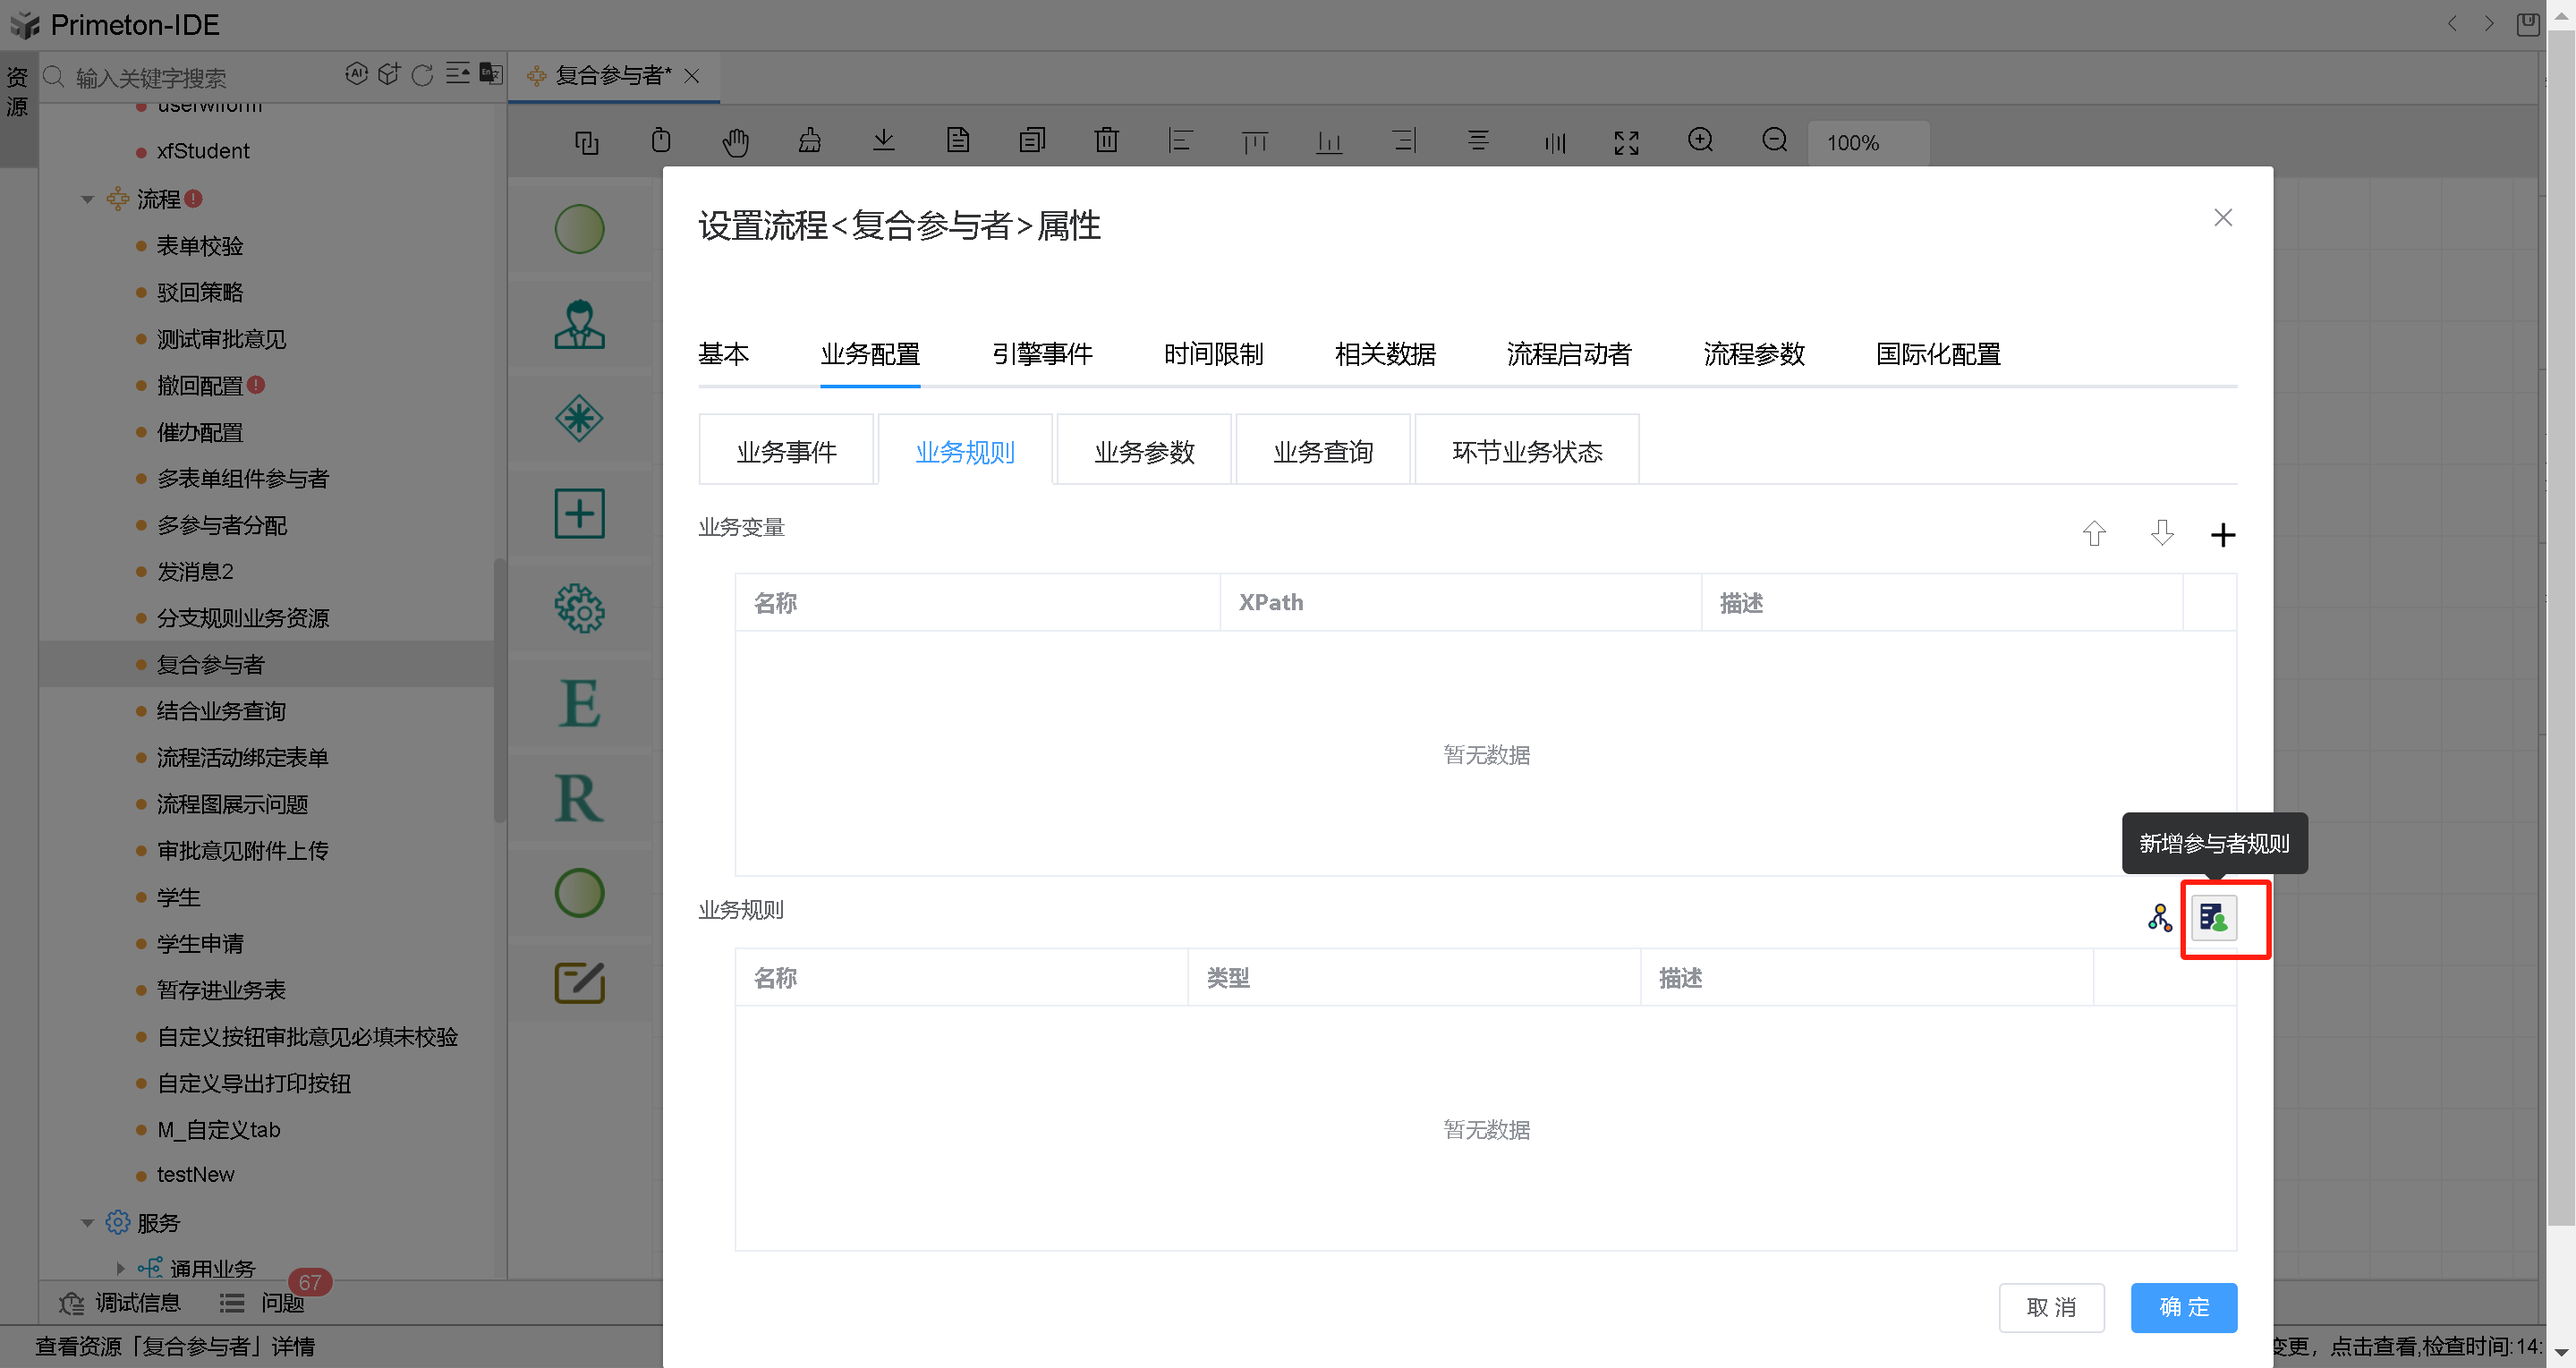This screenshot has height=1368, width=2576.
Task: Select the hand pan tool
Action: coord(735,142)
